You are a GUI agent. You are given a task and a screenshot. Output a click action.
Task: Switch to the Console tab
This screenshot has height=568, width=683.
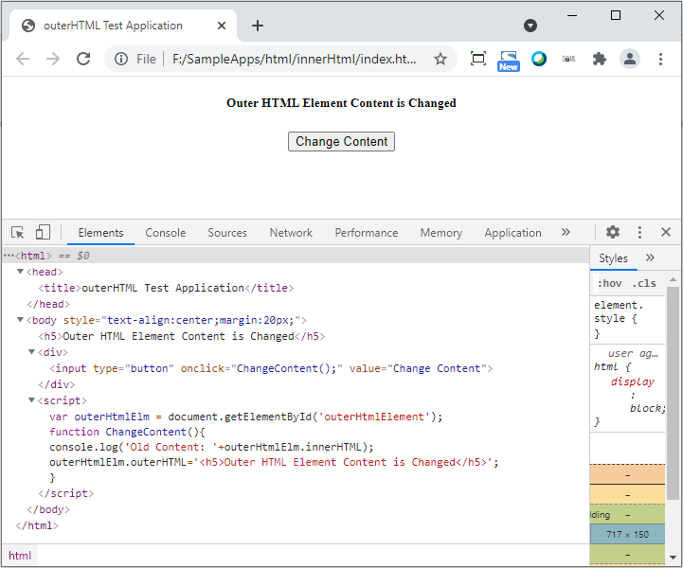tap(166, 233)
